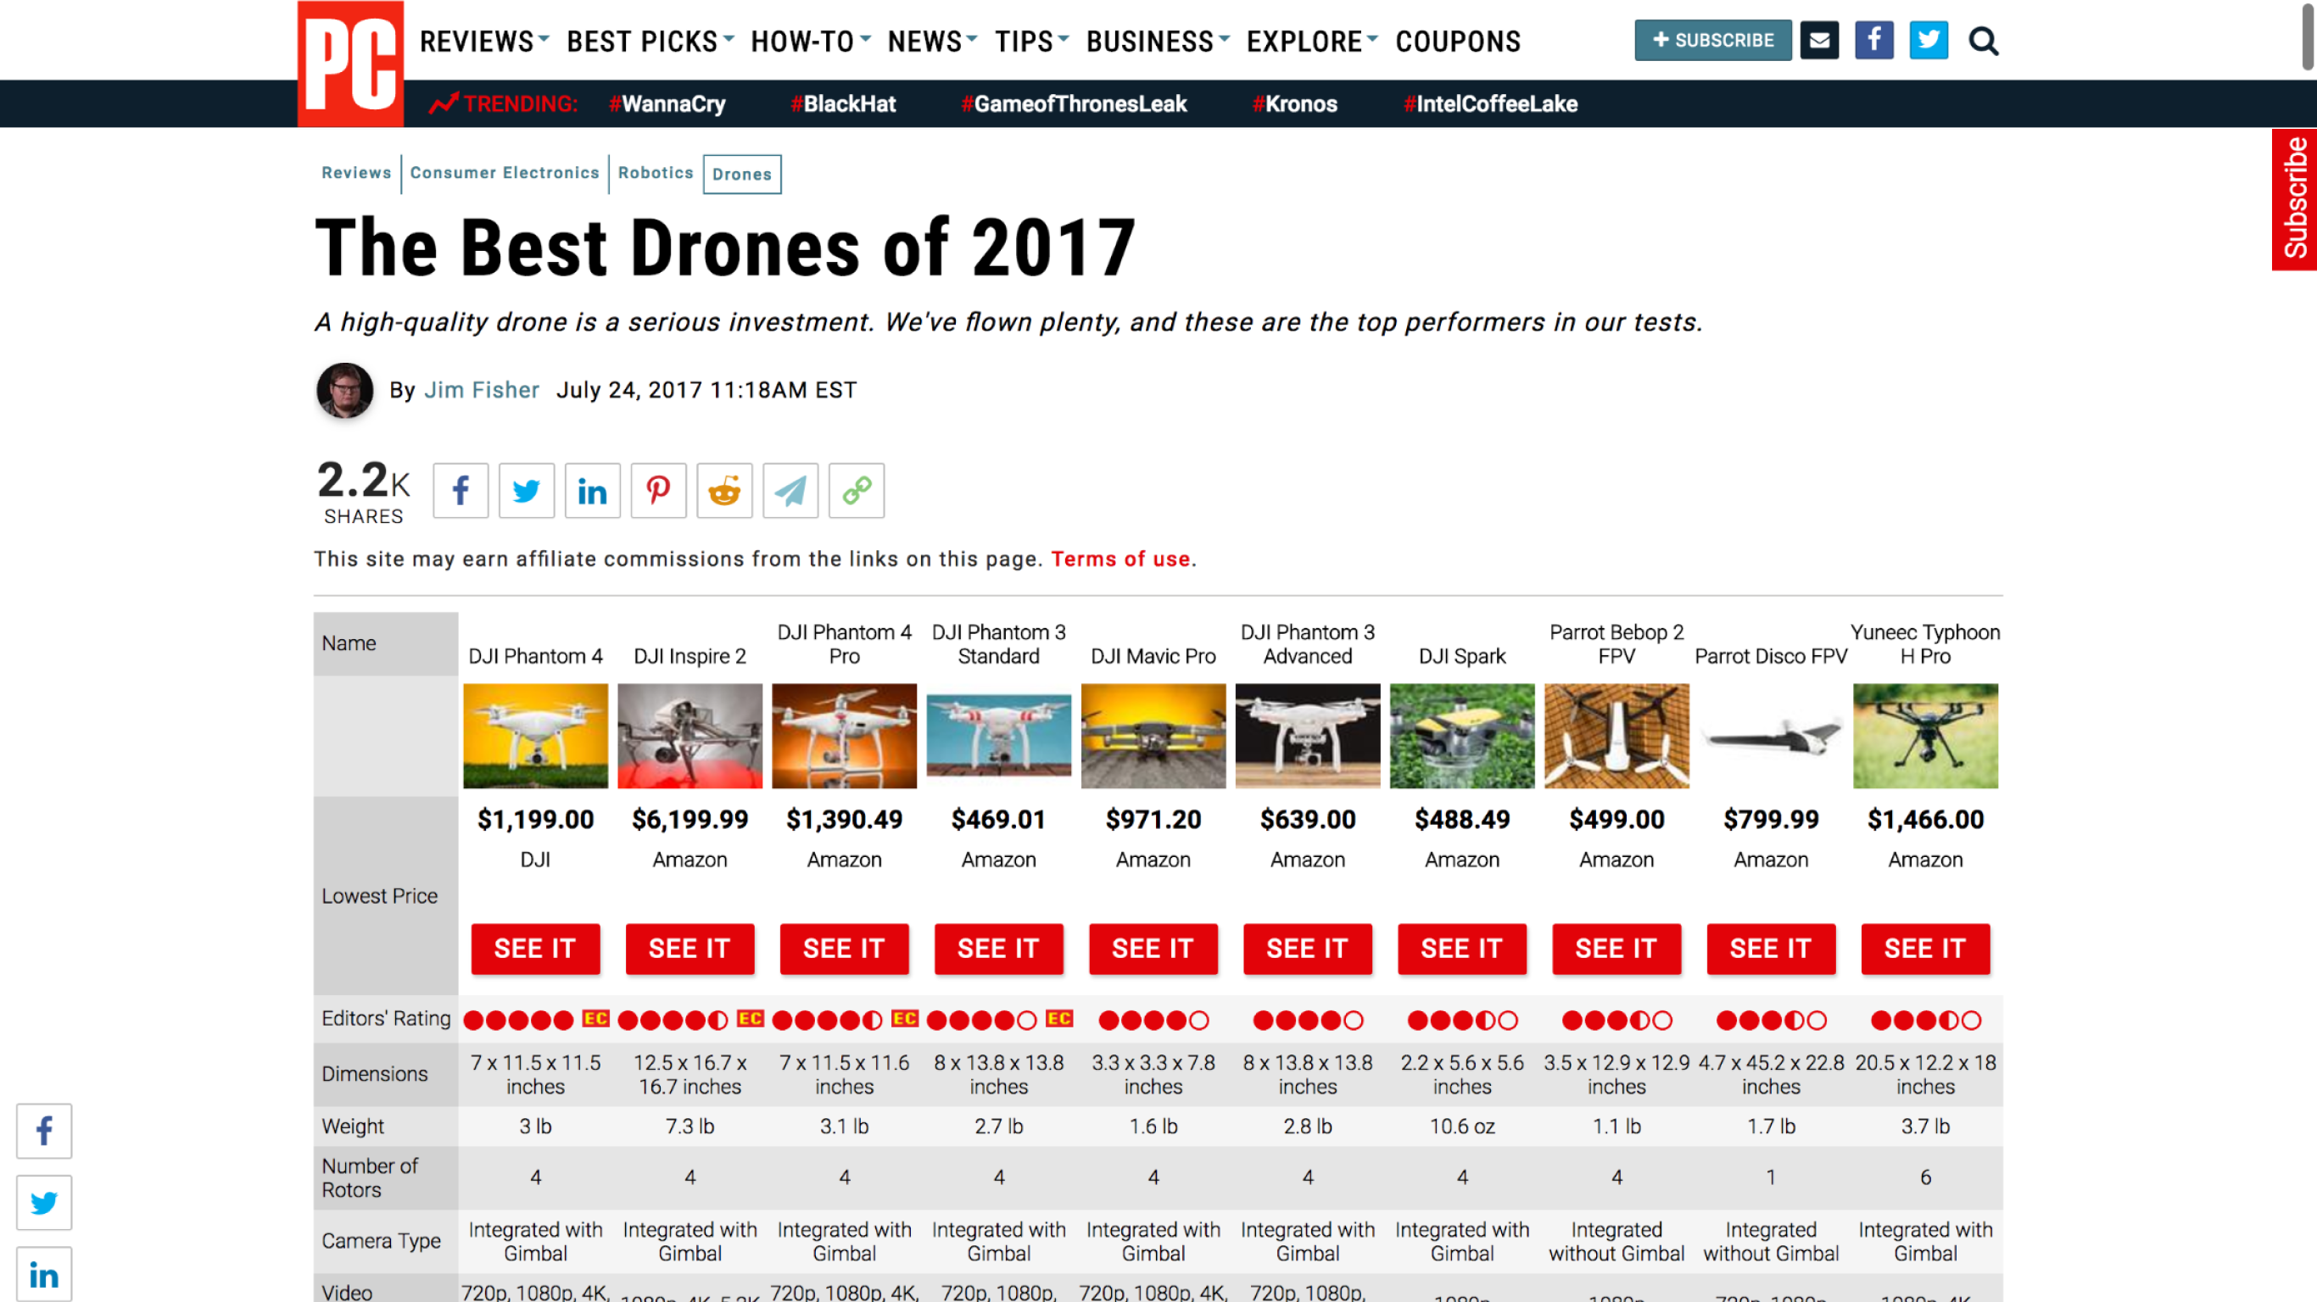The width and height of the screenshot is (2317, 1302).
Task: Copy article link with chain icon
Action: (857, 491)
